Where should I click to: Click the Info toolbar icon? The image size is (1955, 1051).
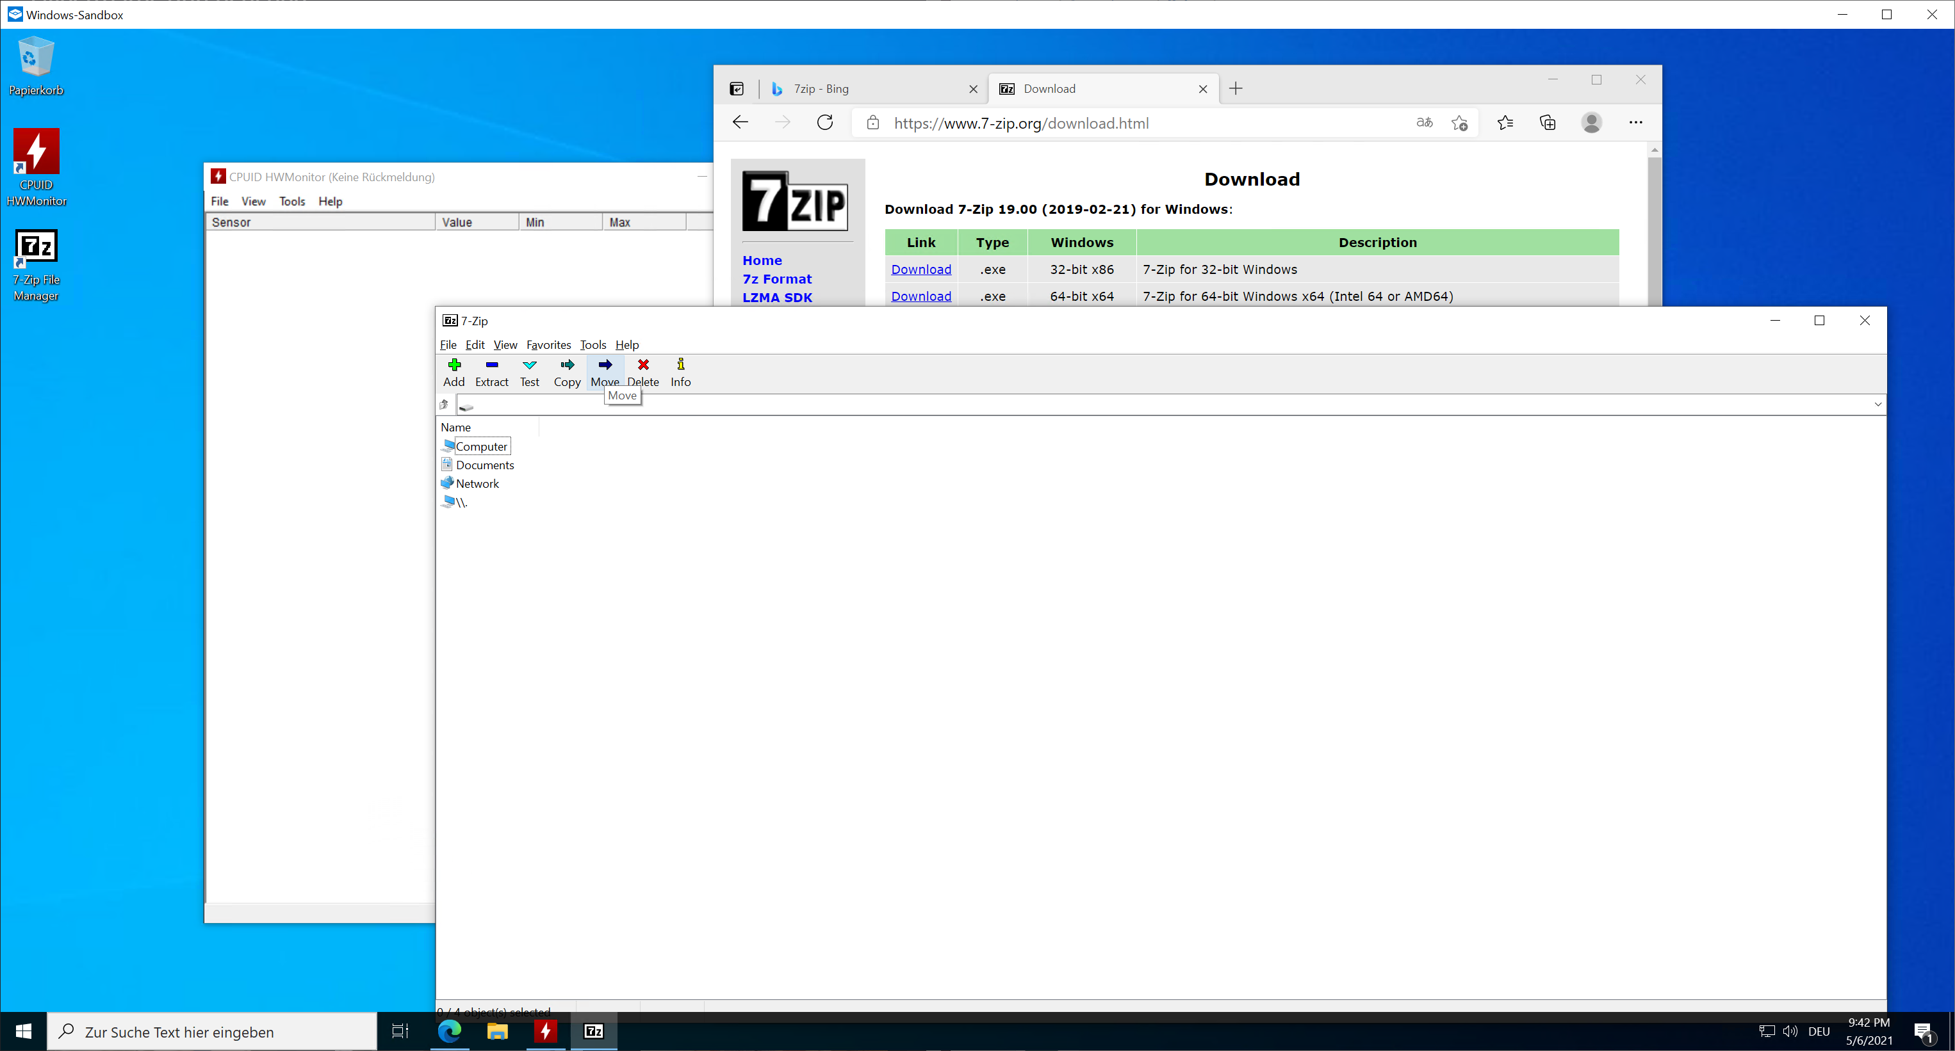pyautogui.click(x=681, y=372)
